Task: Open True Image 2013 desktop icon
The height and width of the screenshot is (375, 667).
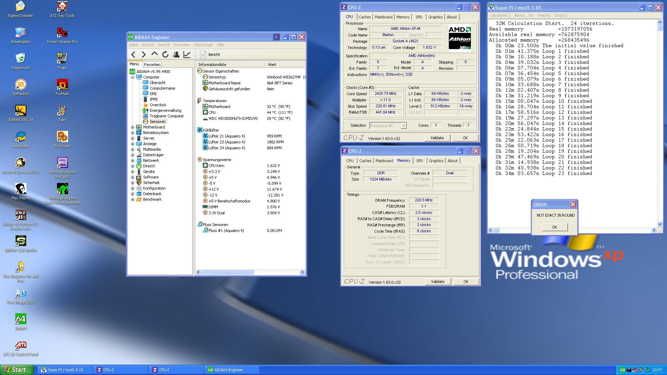Action: coord(20,296)
